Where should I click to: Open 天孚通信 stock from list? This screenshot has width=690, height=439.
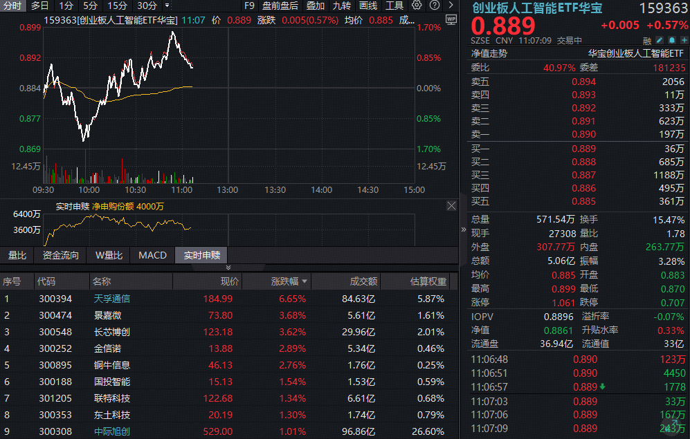pos(112,299)
